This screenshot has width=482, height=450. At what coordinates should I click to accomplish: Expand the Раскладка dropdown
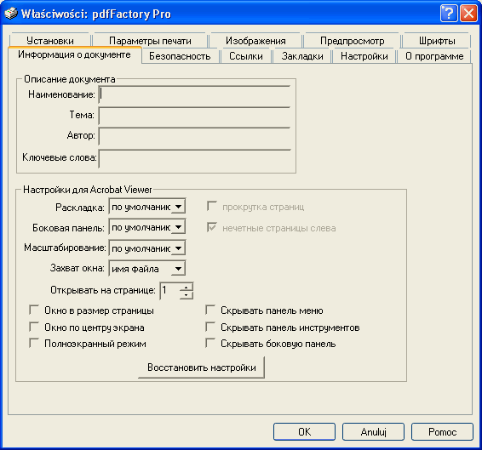pyautogui.click(x=147, y=206)
